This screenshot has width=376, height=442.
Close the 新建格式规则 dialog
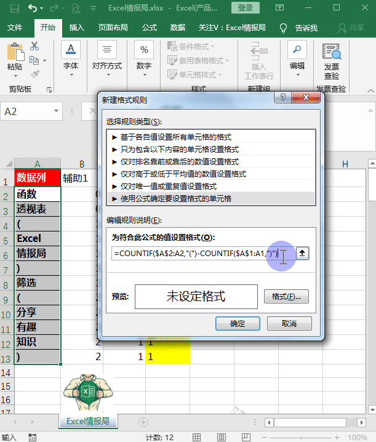point(306,97)
